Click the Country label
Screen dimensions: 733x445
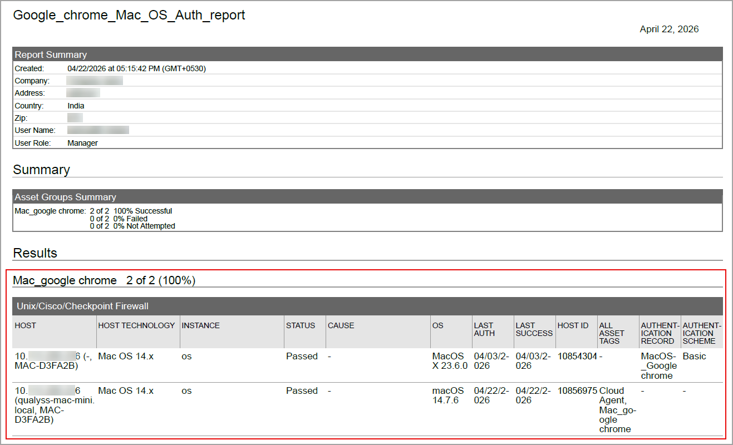pos(29,106)
